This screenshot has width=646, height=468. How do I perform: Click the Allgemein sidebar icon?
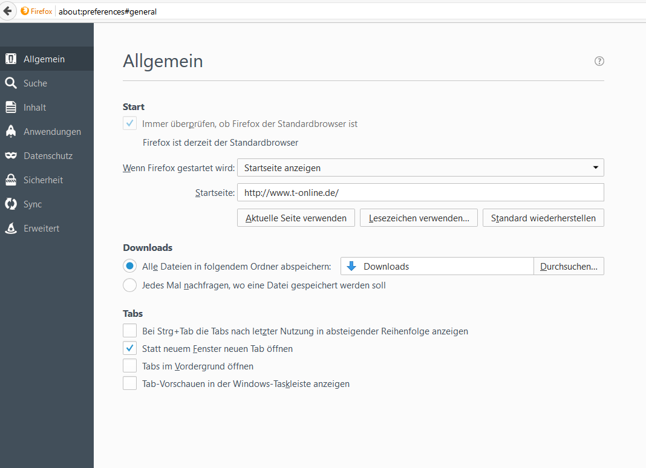click(11, 59)
